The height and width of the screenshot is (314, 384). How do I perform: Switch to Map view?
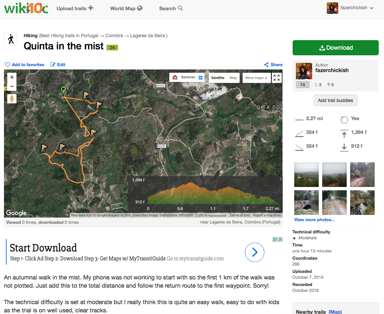pyautogui.click(x=233, y=78)
